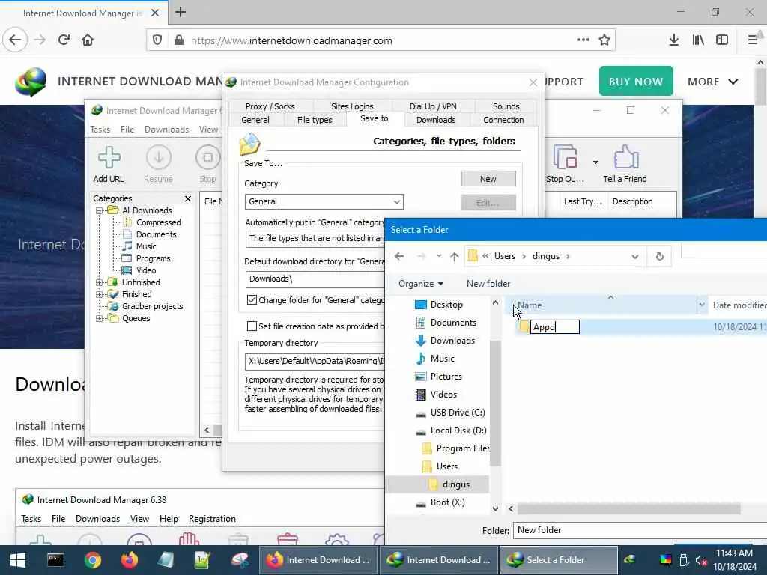The width and height of the screenshot is (767, 575).
Task: Click the browser URL address bar
Action: coord(381,40)
